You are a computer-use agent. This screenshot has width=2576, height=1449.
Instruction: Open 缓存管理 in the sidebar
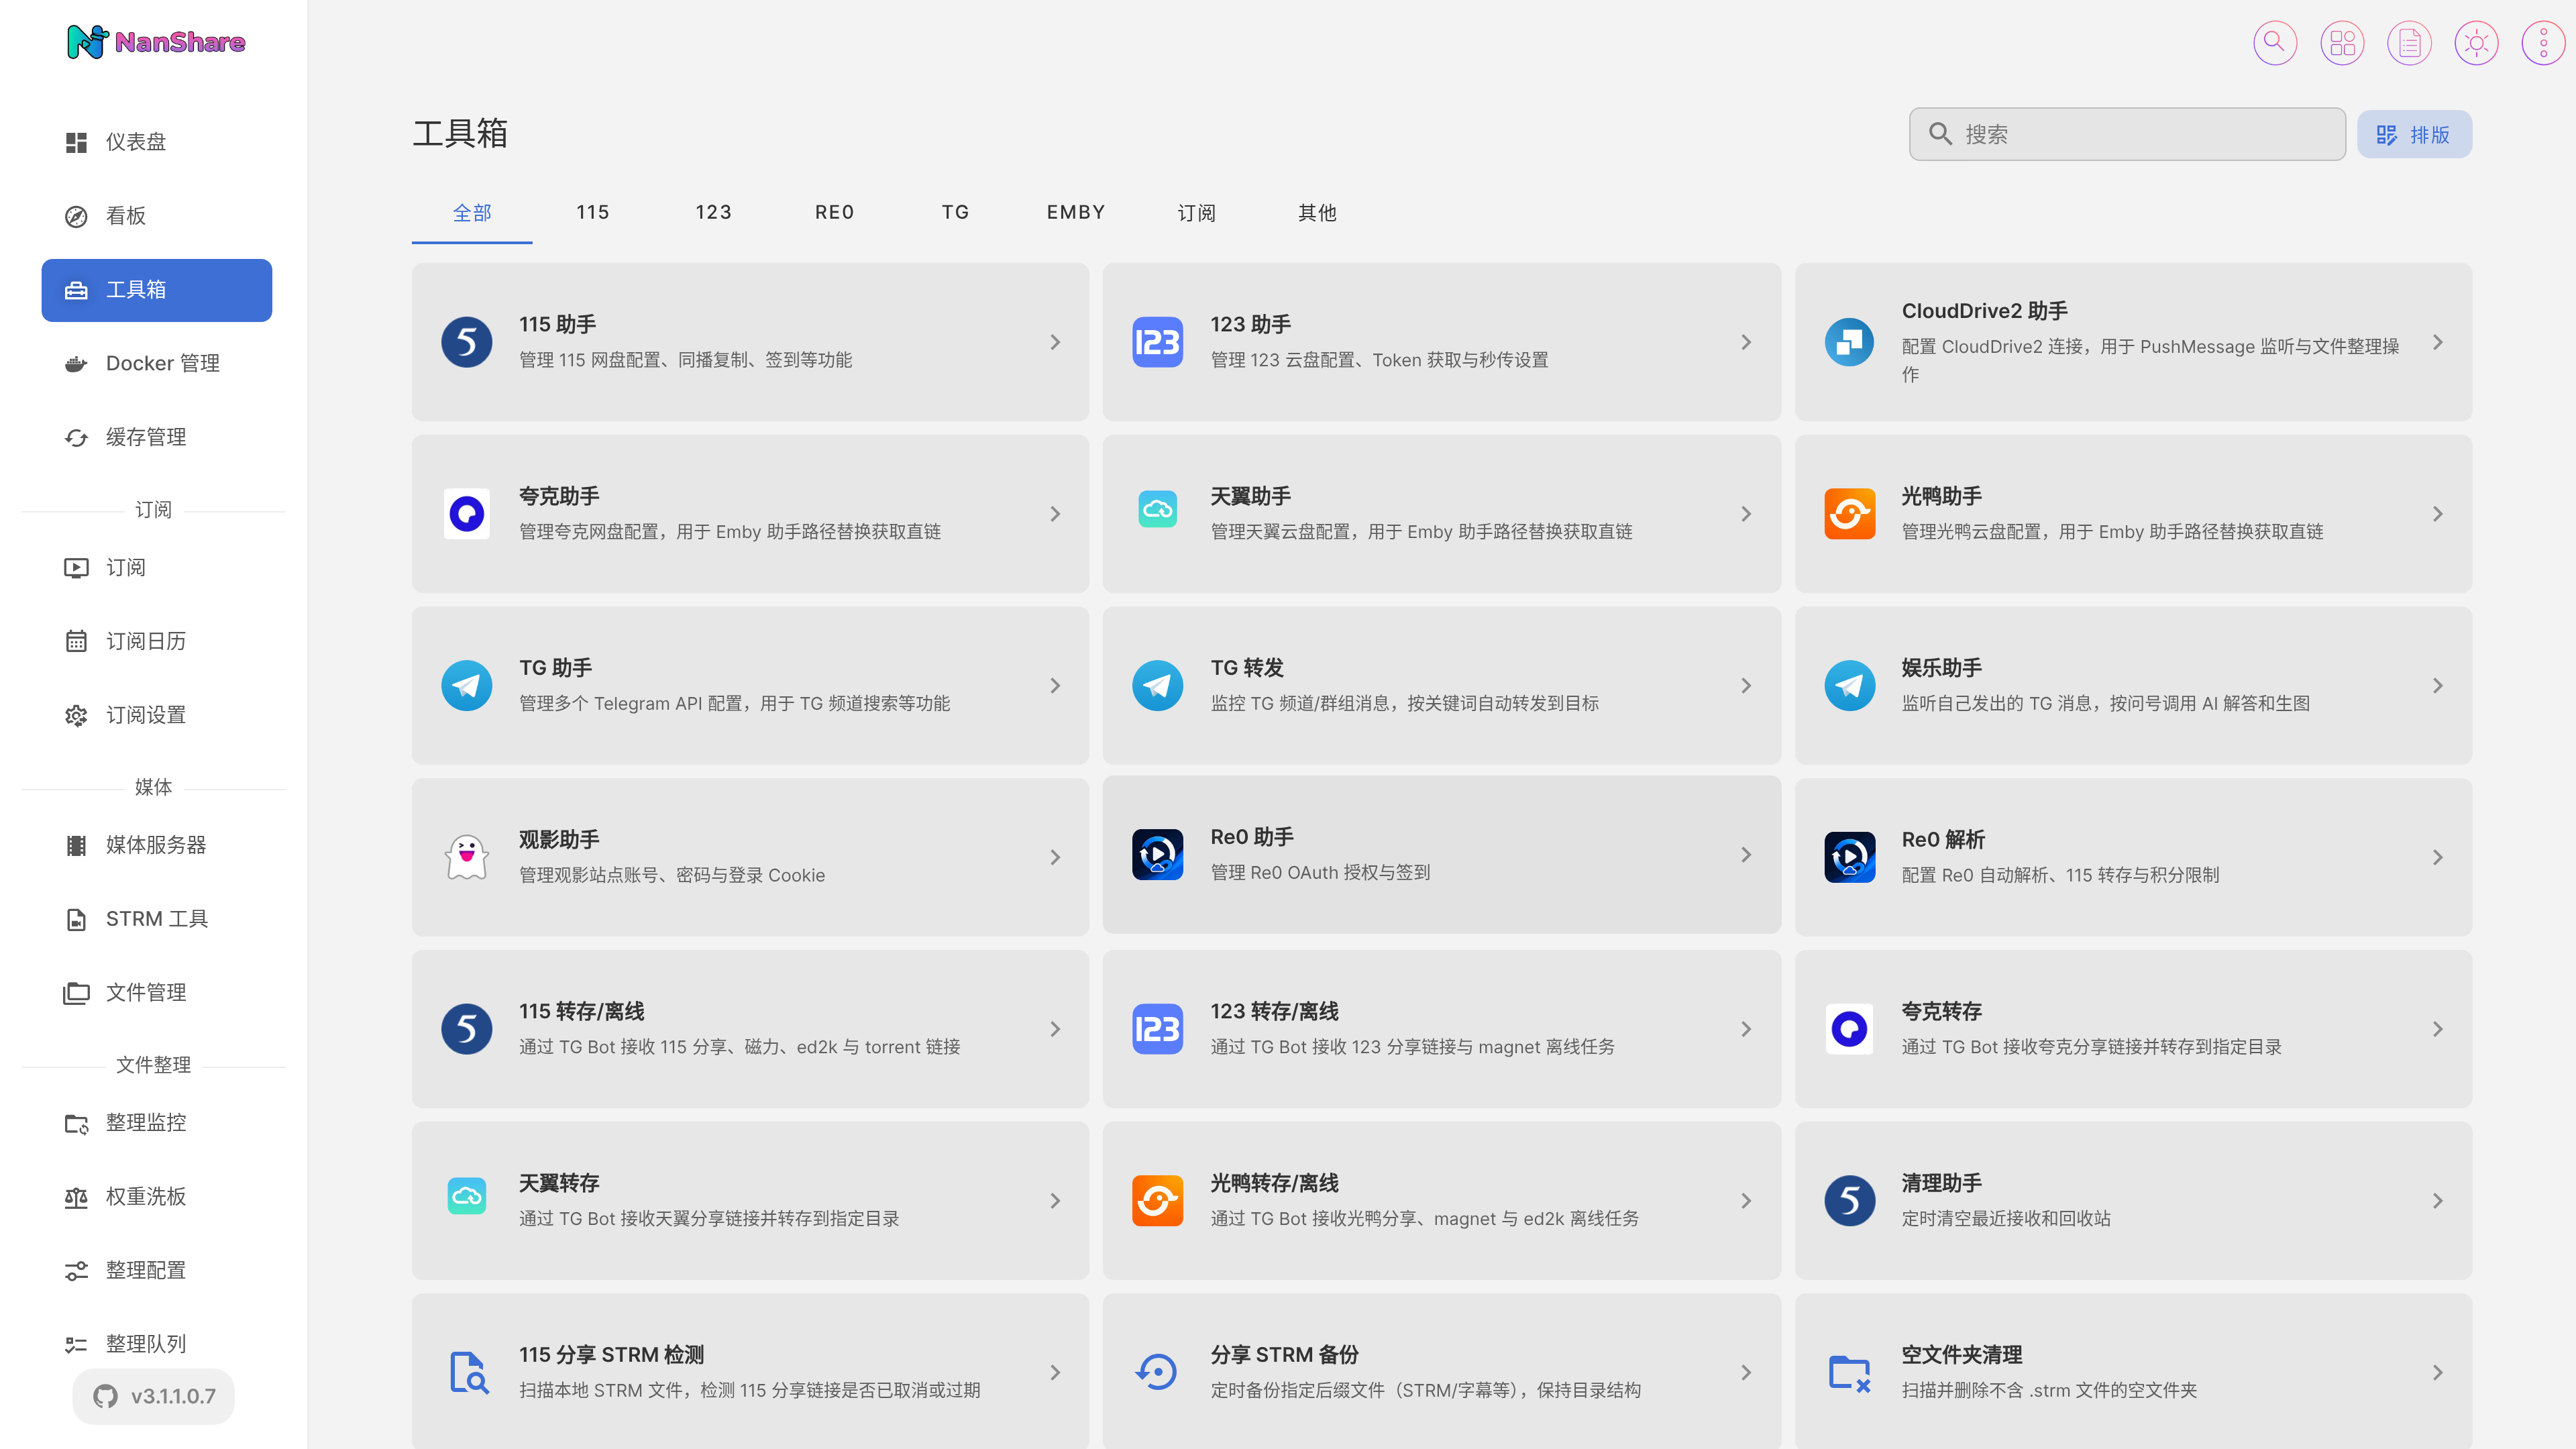pyautogui.click(x=157, y=438)
